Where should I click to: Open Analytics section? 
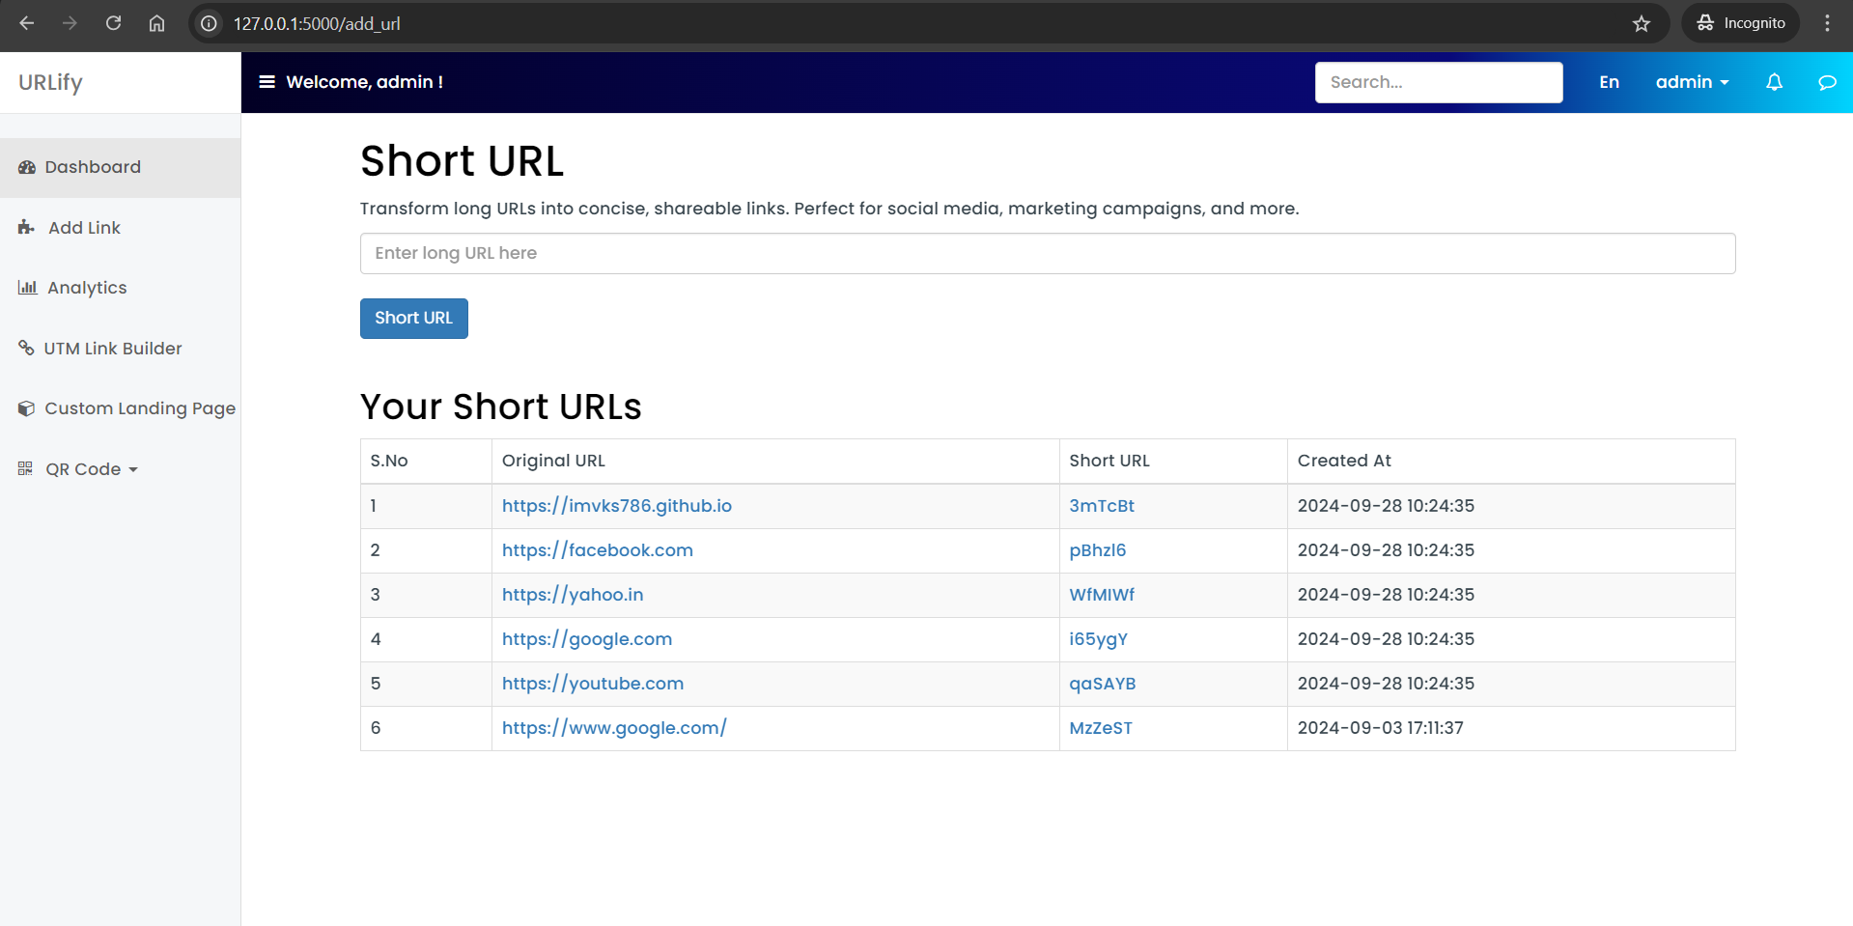[x=120, y=288]
